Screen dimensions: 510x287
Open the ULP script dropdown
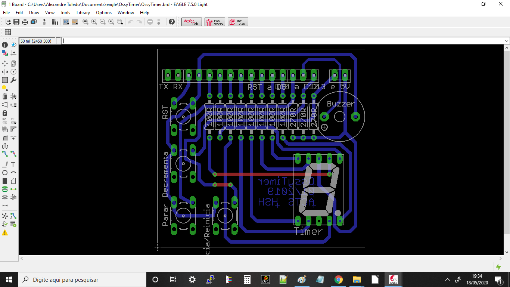pos(75,22)
